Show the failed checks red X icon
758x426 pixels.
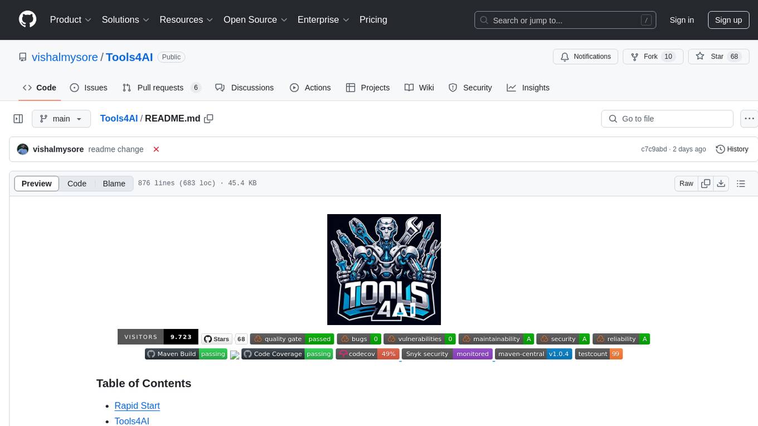pyautogui.click(x=157, y=149)
